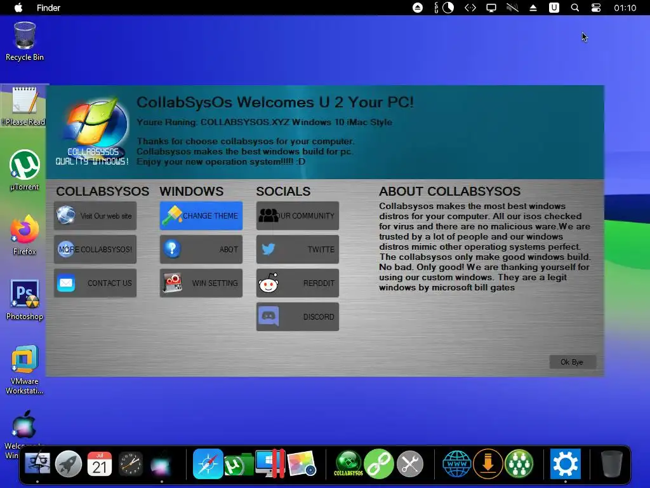Screen dimensions: 650x488
Task: Click the pie chart icon in menu bar
Action: click(448, 8)
